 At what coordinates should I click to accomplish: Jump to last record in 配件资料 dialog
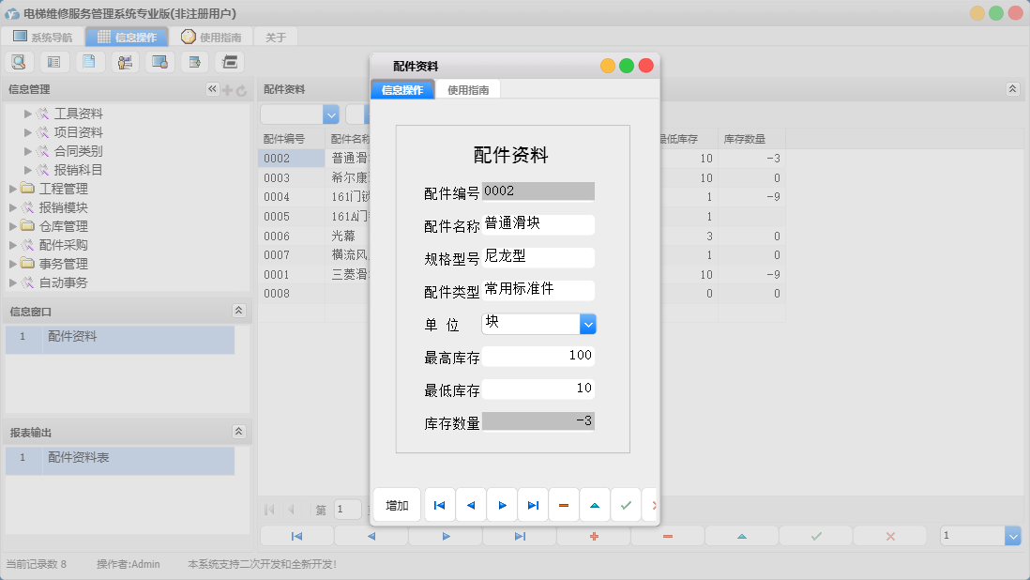(x=533, y=505)
